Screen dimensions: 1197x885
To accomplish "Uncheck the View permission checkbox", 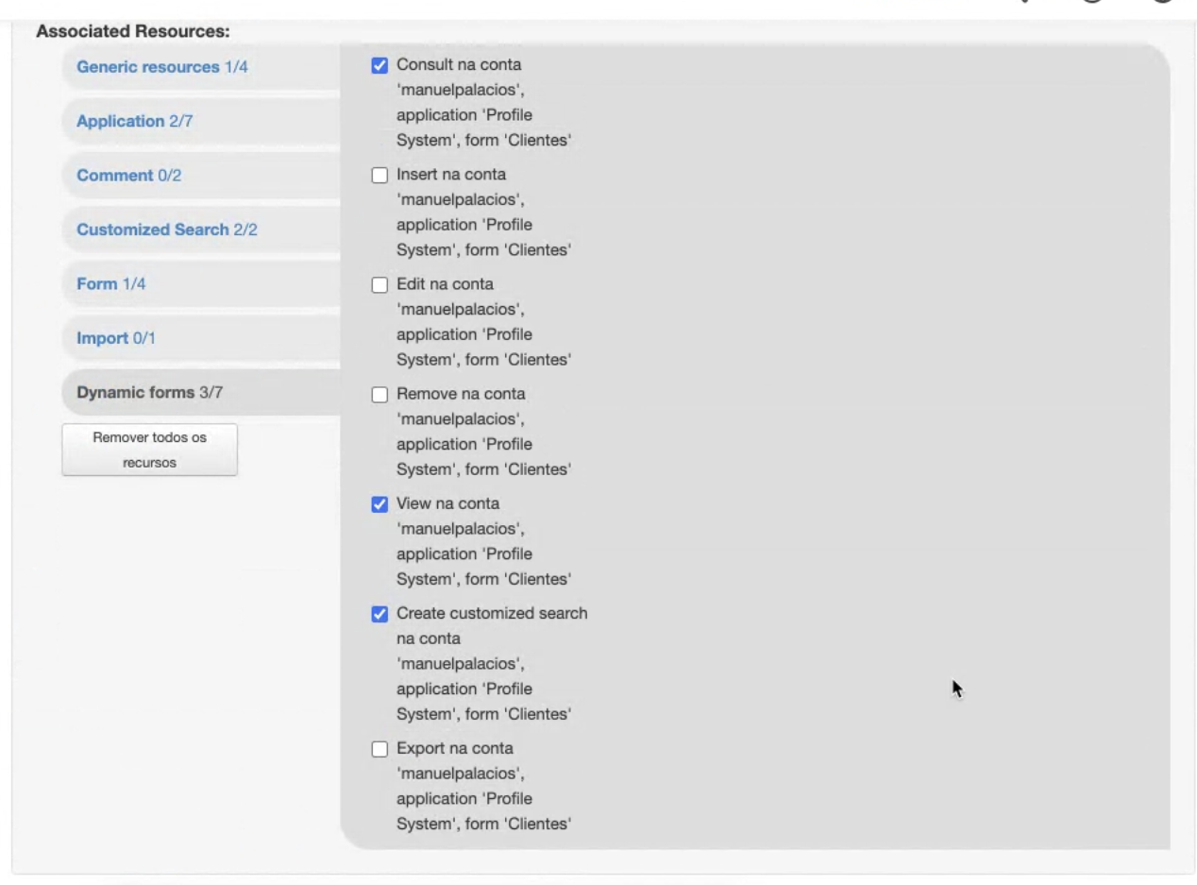I will 379,504.
